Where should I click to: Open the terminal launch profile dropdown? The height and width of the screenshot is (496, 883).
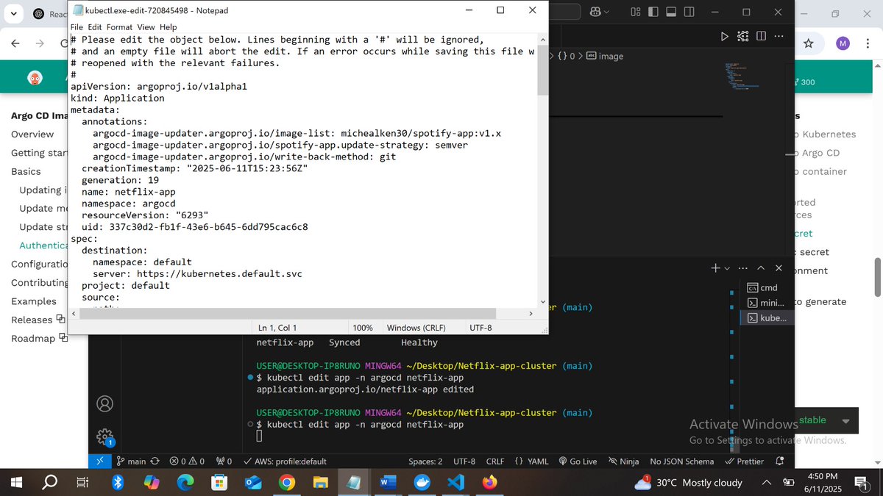pyautogui.click(x=727, y=268)
